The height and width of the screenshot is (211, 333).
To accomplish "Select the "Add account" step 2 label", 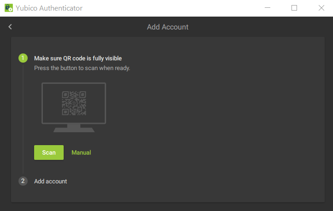I will point(50,181).
